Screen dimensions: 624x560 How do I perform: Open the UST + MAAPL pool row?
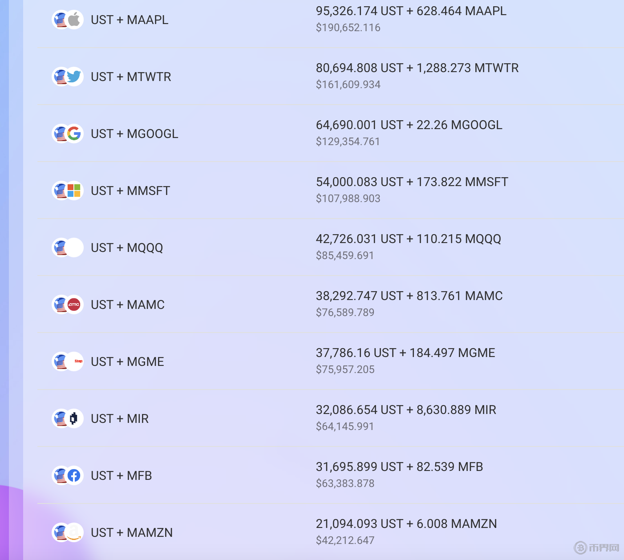[130, 20]
